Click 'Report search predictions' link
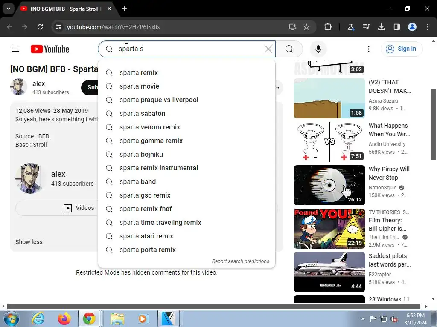The image size is (437, 327). [241, 261]
